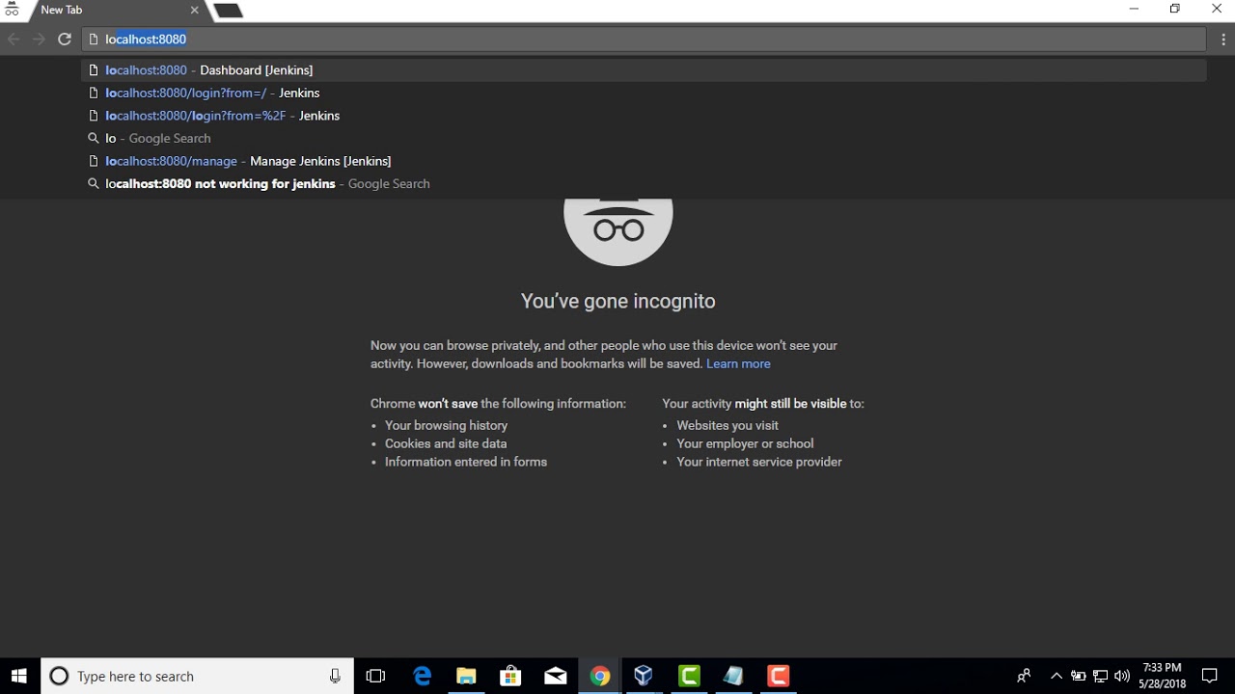Reload the current page

65,40
